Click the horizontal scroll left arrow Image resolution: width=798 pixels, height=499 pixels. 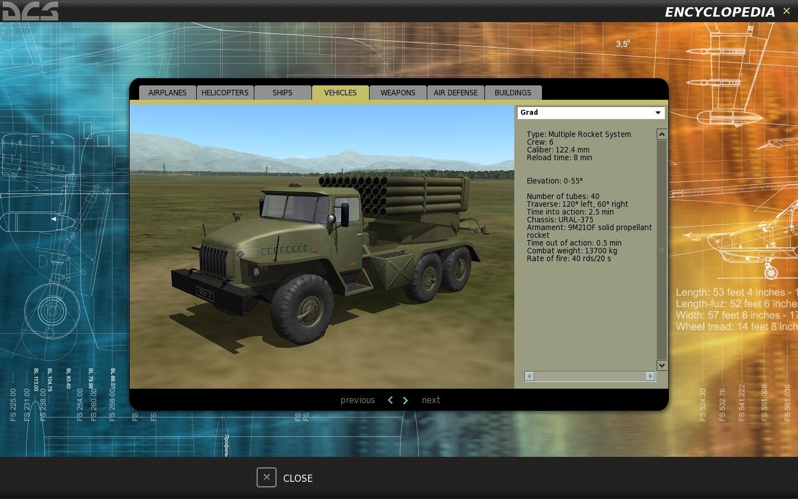point(529,376)
